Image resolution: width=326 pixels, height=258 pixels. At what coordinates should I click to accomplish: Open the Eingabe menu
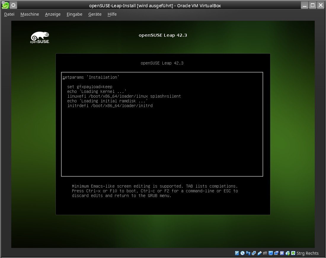point(74,14)
